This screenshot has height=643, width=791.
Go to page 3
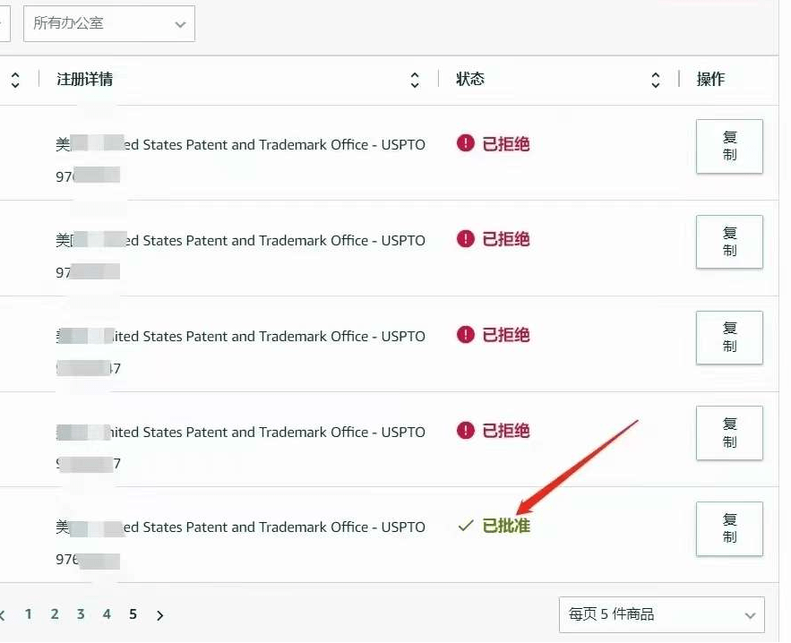tap(81, 614)
